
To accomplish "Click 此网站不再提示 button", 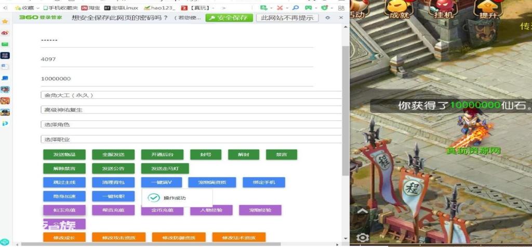I will (287, 18).
